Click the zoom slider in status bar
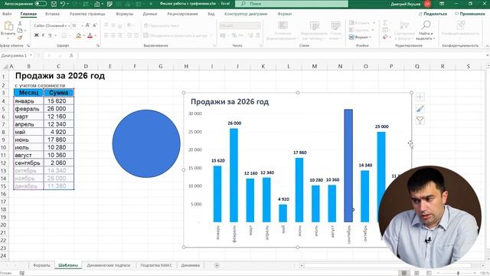490x276 pixels. tap(456, 273)
